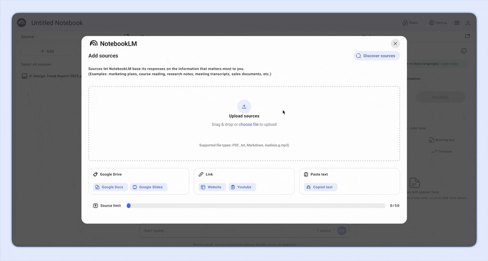This screenshot has width=488, height=261.
Task: Click the Supported file types text
Action: tap(244, 145)
